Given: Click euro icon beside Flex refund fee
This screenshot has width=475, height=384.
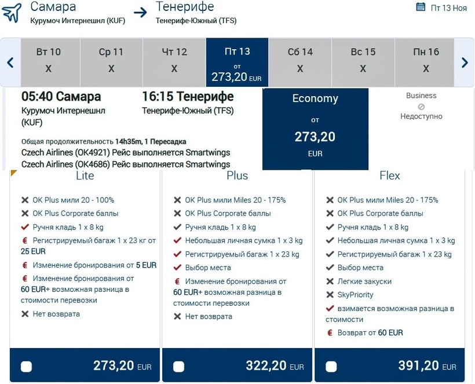Looking at the screenshot, I should [330, 332].
